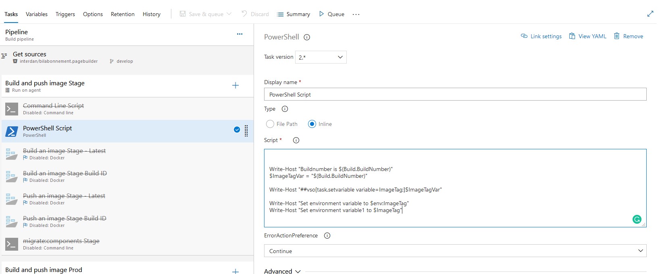Open the Task version dropdown
The width and height of the screenshot is (660, 274).
(321, 57)
